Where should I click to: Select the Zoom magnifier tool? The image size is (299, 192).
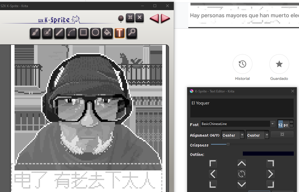coord(132,33)
